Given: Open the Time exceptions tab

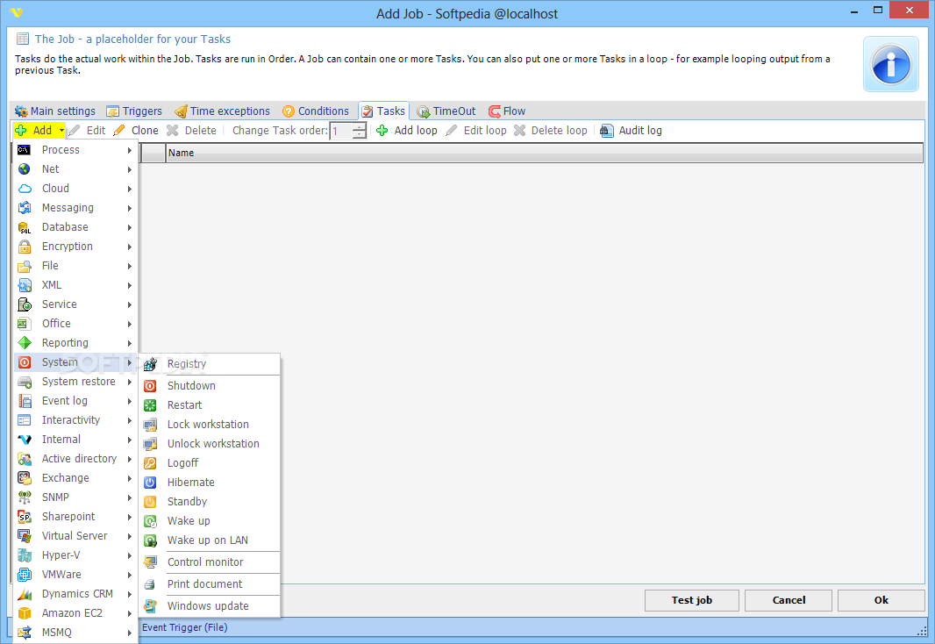Looking at the screenshot, I should point(222,111).
